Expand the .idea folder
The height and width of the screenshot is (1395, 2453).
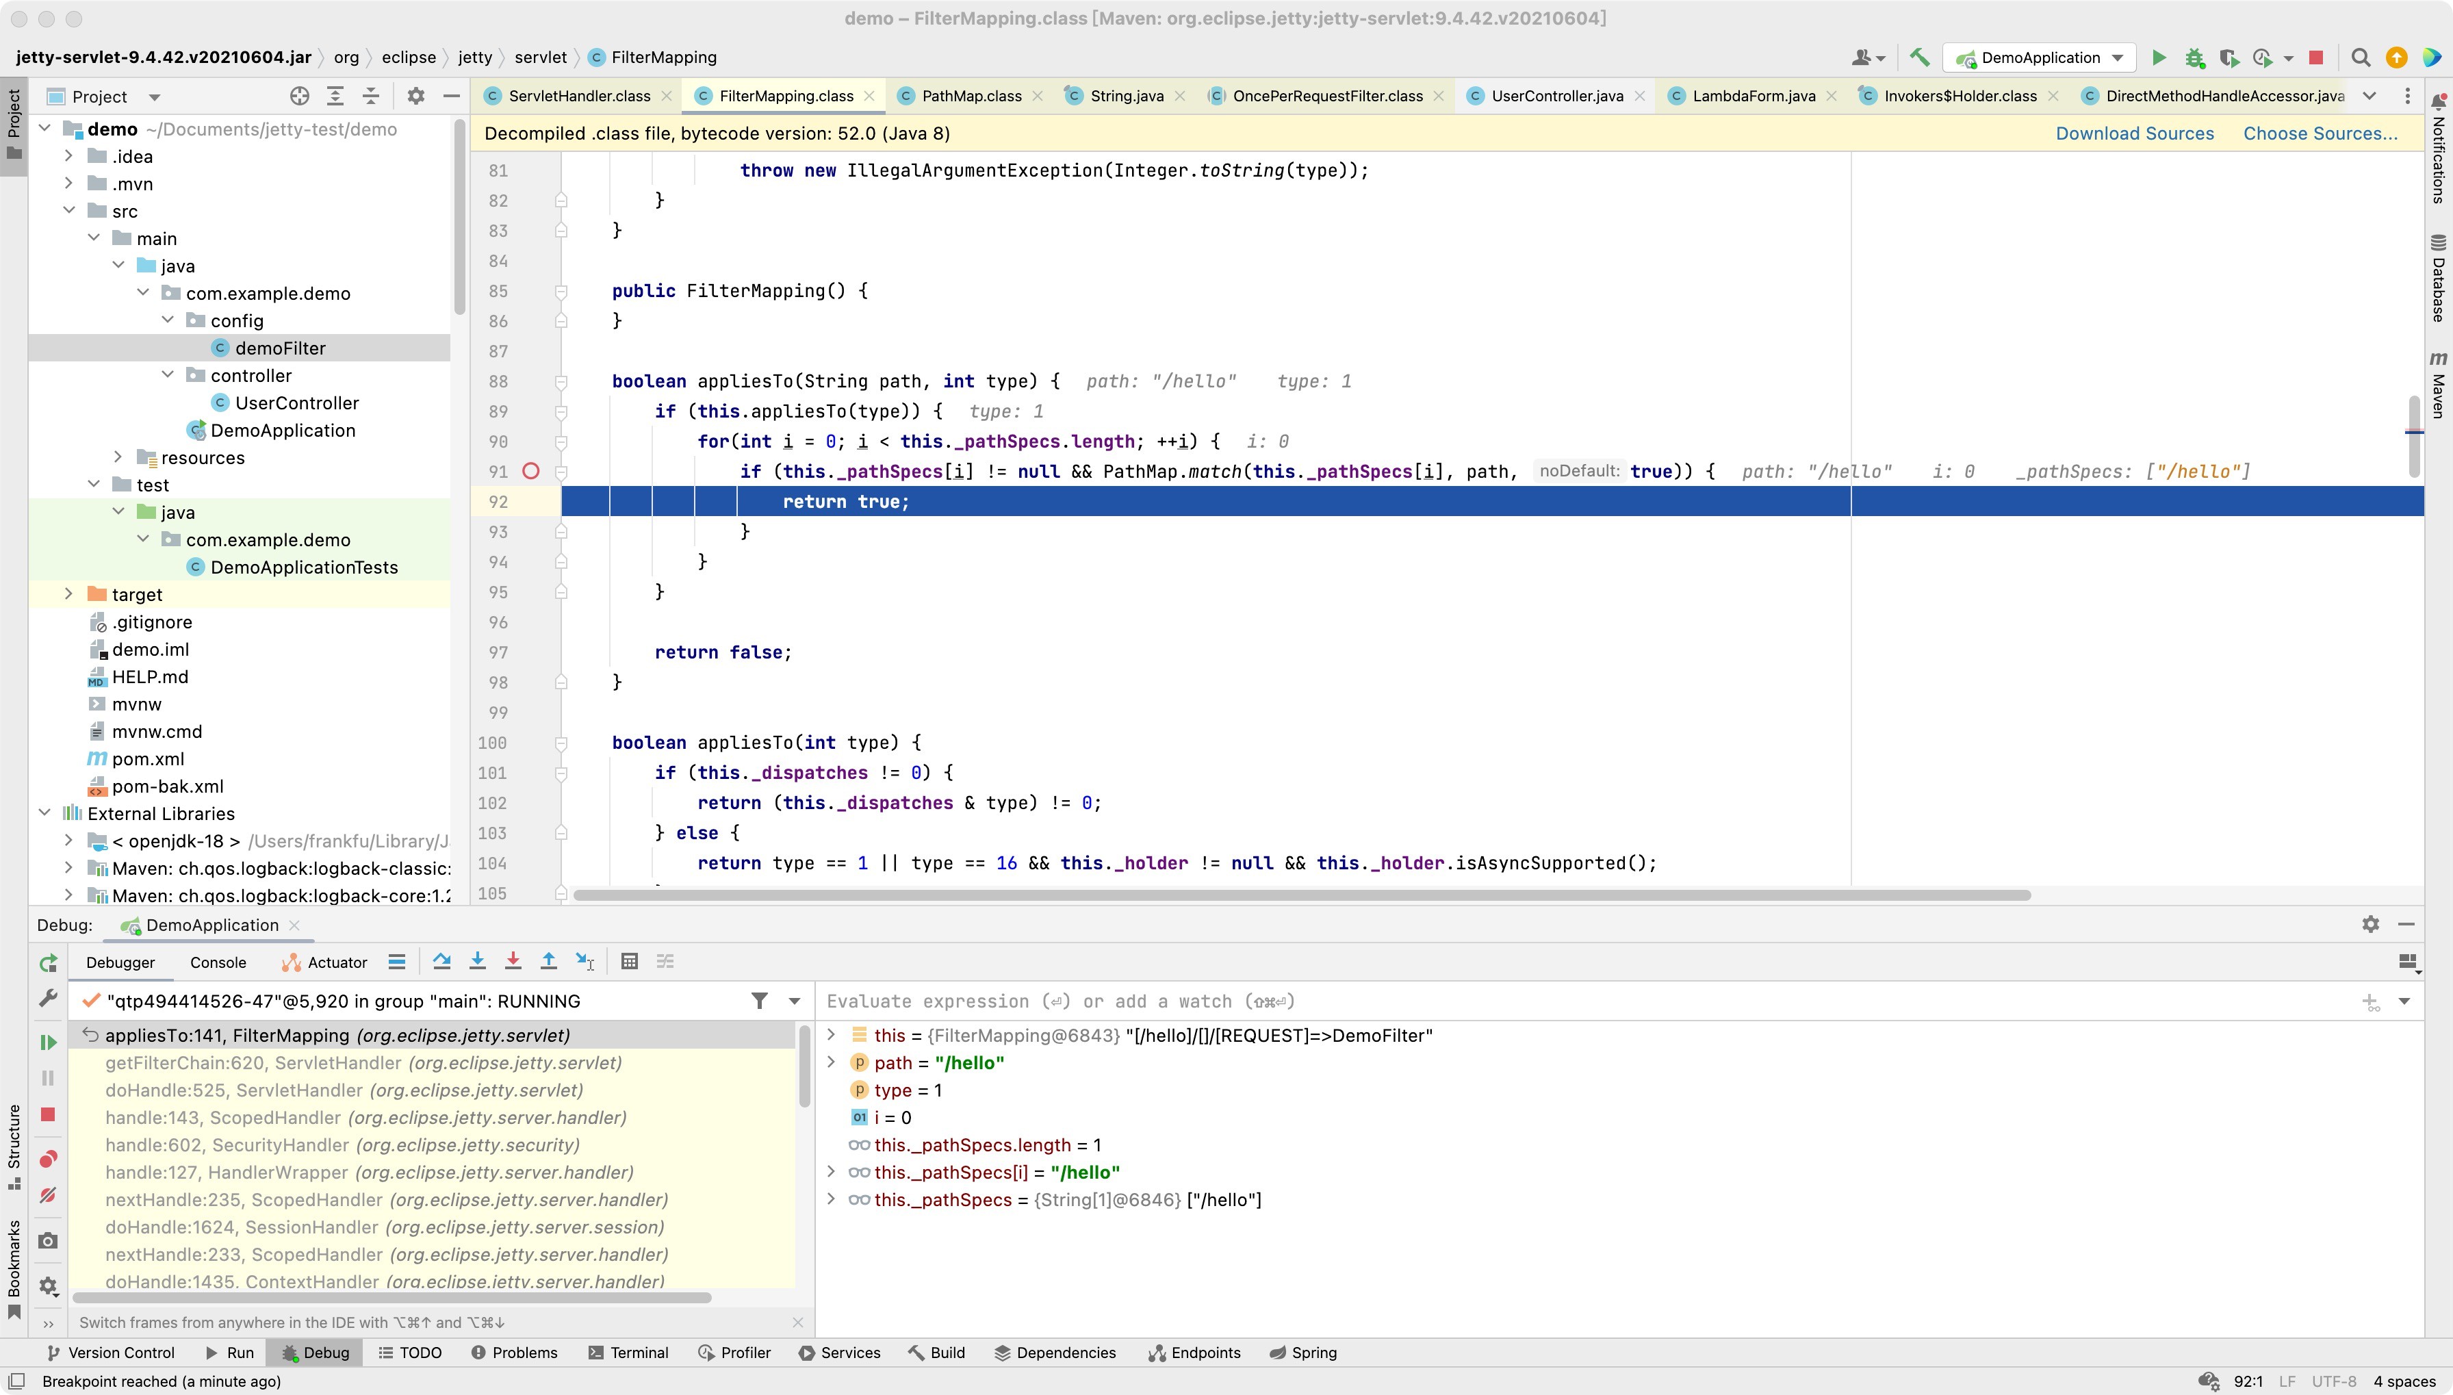pyautogui.click(x=69, y=156)
